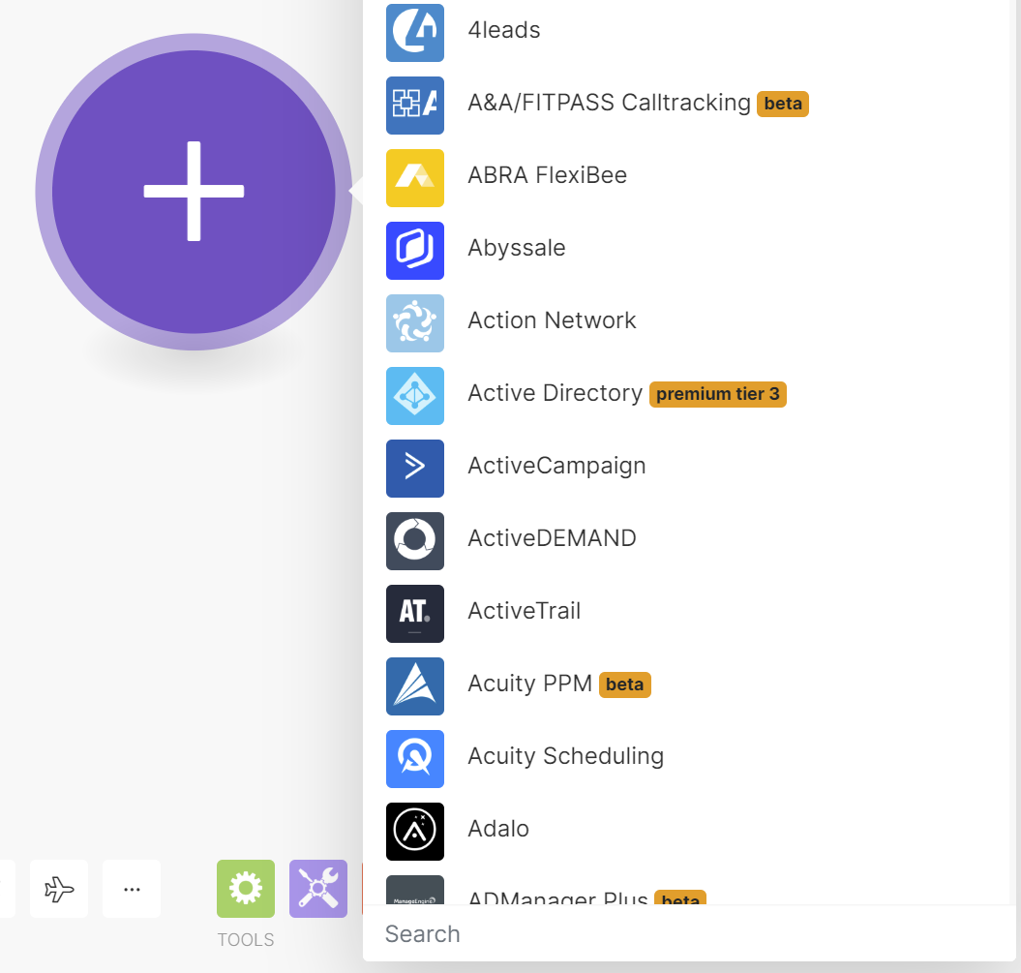The image size is (1021, 973).
Task: Select the Acuity Scheduling icon
Action: tap(415, 759)
